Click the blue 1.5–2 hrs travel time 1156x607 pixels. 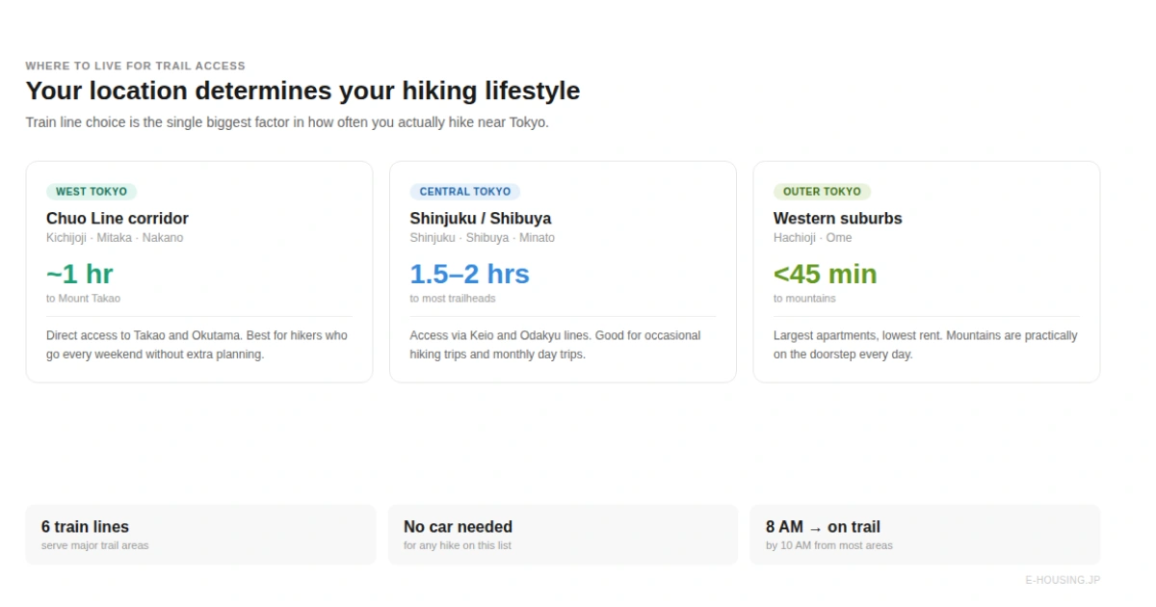coord(469,275)
